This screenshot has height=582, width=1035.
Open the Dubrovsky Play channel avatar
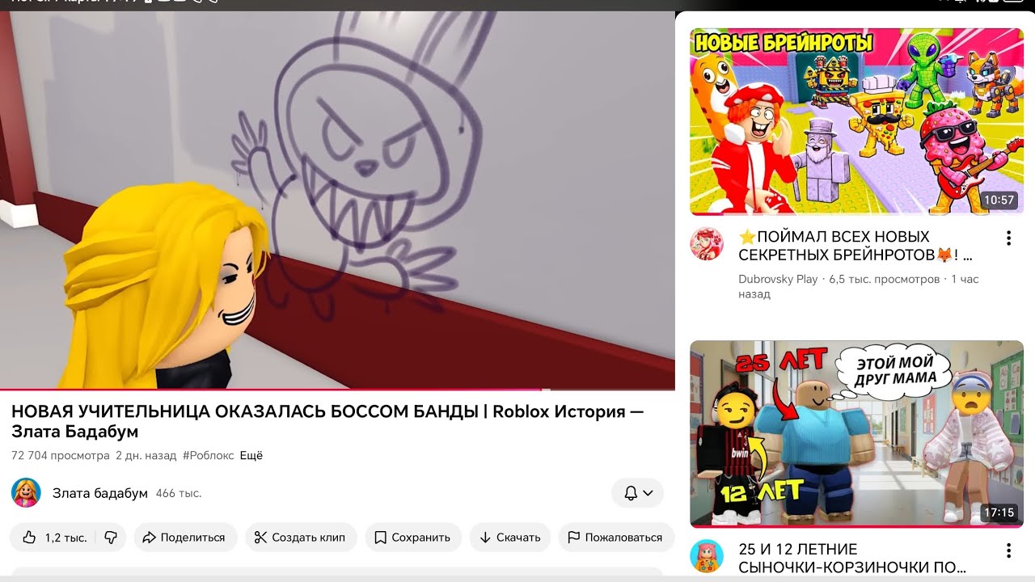point(707,244)
